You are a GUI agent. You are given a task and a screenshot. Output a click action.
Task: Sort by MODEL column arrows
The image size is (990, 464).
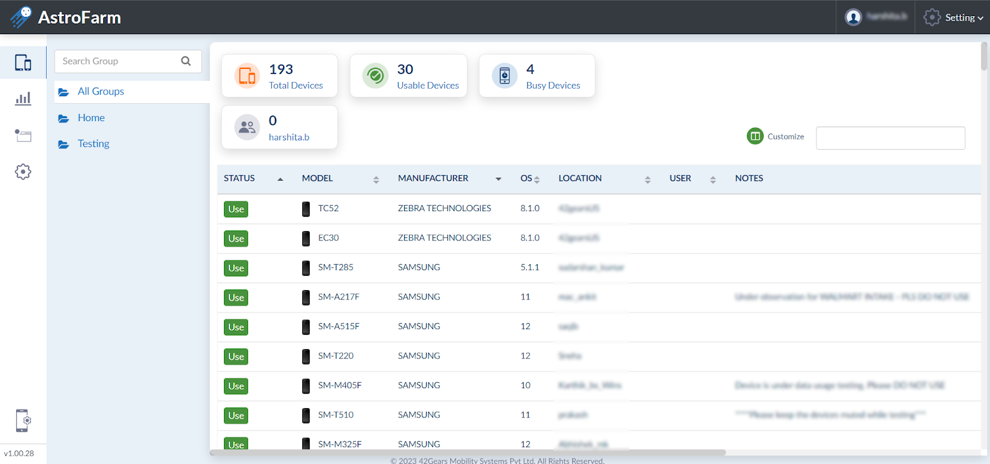point(376,180)
